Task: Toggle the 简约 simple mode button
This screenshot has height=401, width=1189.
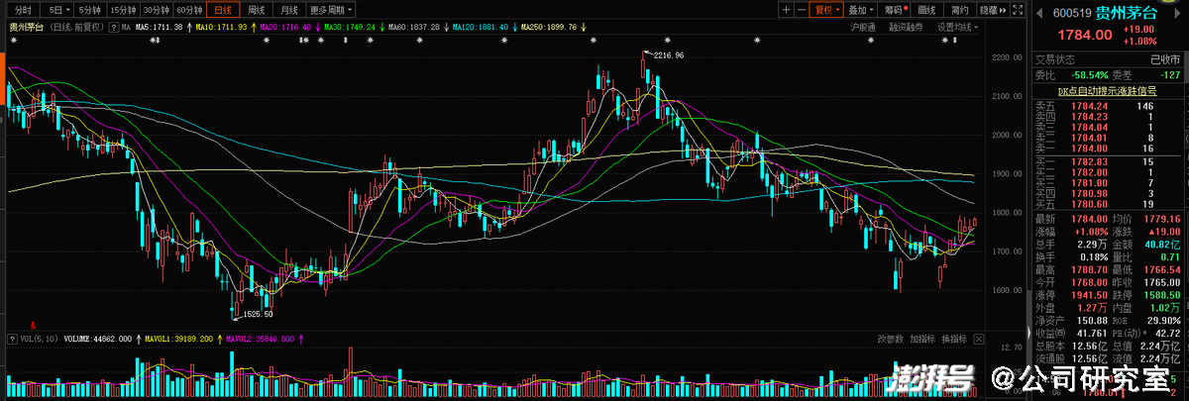Action: tap(960, 10)
